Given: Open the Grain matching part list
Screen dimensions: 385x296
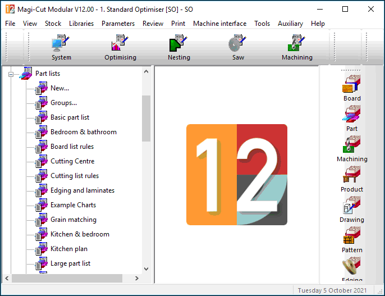Looking at the screenshot, I should pos(73,220).
